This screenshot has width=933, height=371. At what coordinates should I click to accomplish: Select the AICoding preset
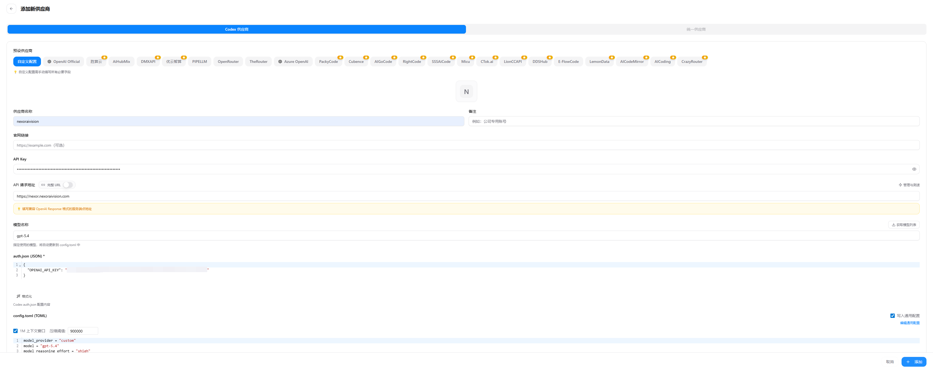663,62
